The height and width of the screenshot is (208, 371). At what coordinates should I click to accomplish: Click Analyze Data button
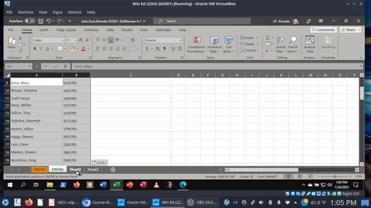[310, 45]
